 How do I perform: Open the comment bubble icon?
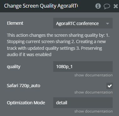click(107, 6)
